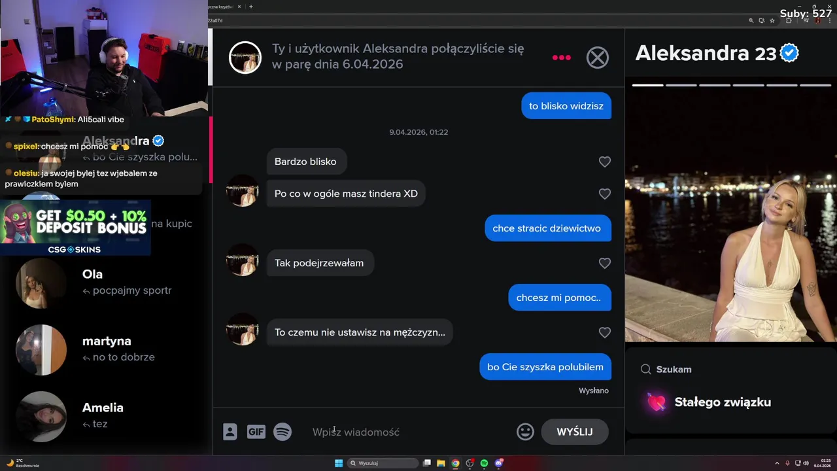
Task: Jump to second profile photo indicator bar
Action: [681, 85]
